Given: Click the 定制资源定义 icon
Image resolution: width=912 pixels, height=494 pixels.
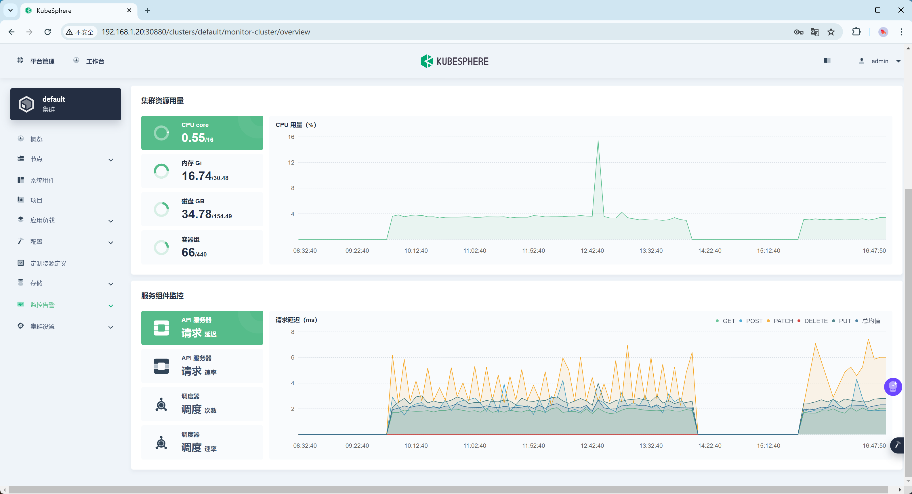Looking at the screenshot, I should 20,263.
